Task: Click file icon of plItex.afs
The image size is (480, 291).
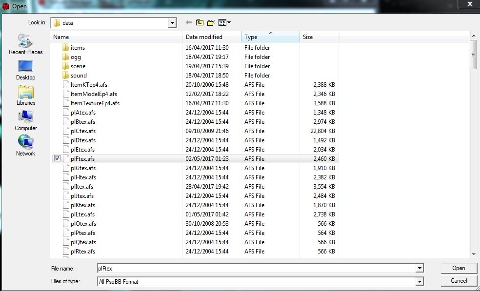Action: click(66, 186)
